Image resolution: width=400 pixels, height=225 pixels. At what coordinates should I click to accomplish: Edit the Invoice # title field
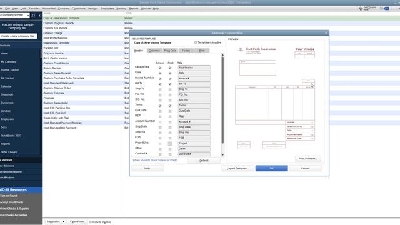tap(194, 78)
